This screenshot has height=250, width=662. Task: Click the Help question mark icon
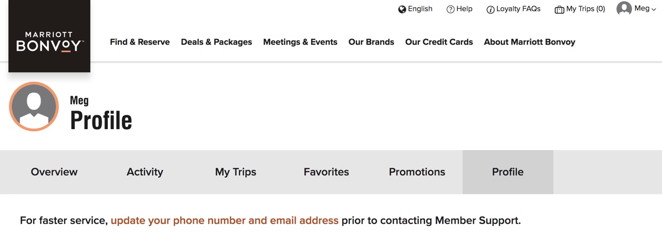(x=451, y=9)
